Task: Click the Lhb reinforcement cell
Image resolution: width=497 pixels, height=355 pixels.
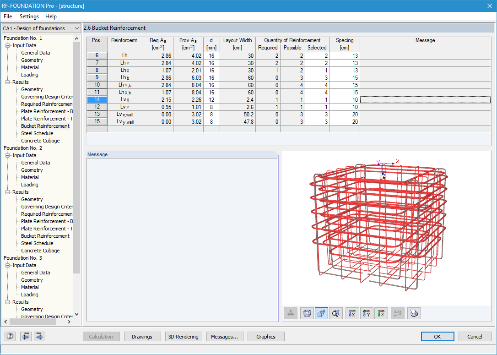Action: click(x=125, y=78)
